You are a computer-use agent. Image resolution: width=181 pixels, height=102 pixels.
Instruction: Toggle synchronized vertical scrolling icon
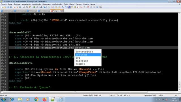(x=56, y=7)
